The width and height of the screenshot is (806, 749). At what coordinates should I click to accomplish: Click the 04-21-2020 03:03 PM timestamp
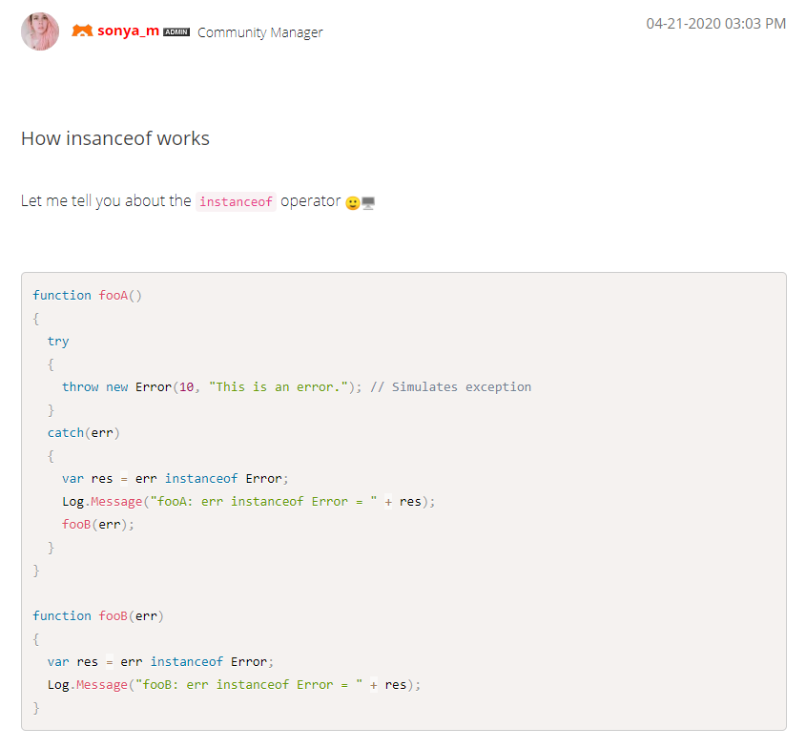coord(715,23)
